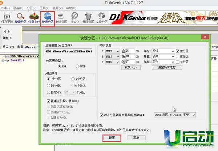218x151 pixels.
Task: Open file system dropdown for partition 3
Action: (x=112, y=62)
